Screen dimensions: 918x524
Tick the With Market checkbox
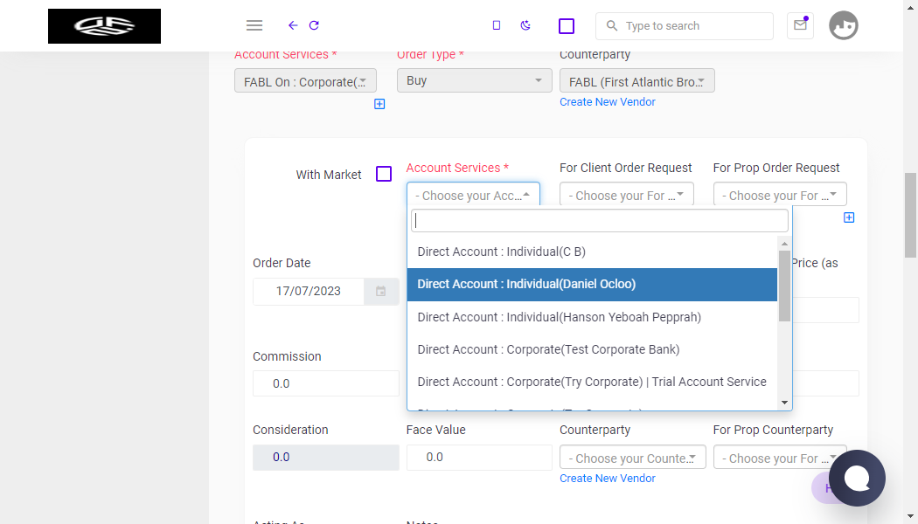coord(384,175)
